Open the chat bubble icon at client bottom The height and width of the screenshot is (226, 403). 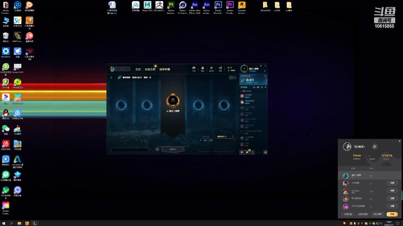pyautogui.click(x=242, y=152)
